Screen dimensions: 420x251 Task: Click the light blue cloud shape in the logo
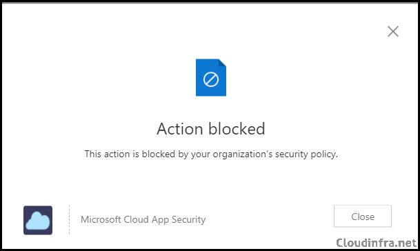pos(38,221)
